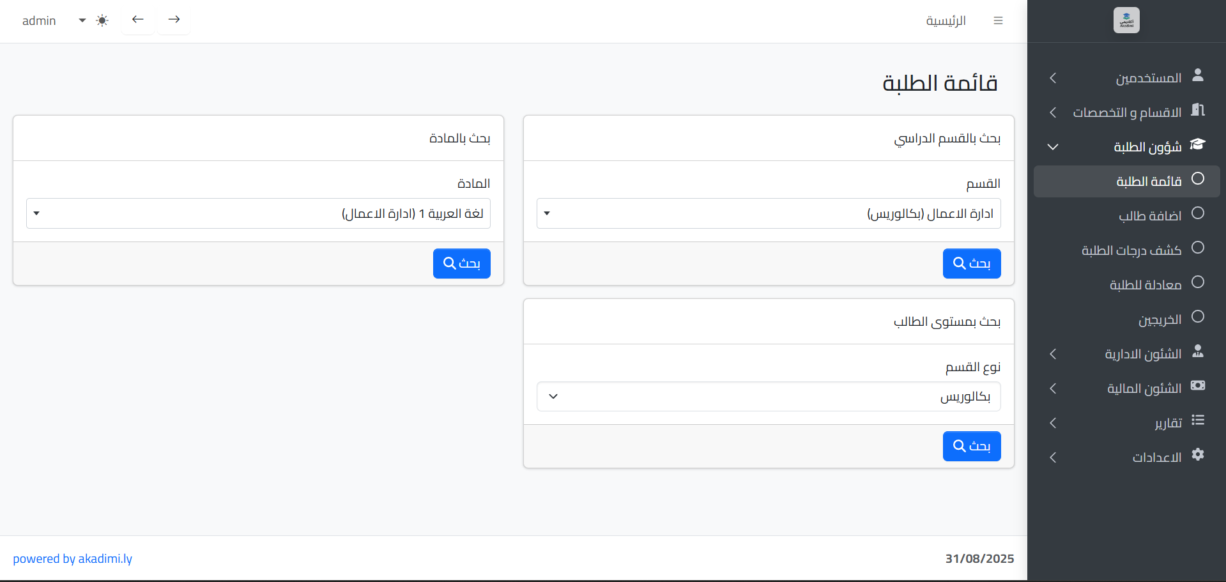Click the user icon beside المستخدمين
The width and height of the screenshot is (1226, 582).
point(1198,75)
